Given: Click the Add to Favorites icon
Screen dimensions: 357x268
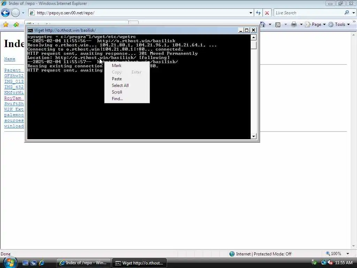Looking at the screenshot, I should coord(16,24).
